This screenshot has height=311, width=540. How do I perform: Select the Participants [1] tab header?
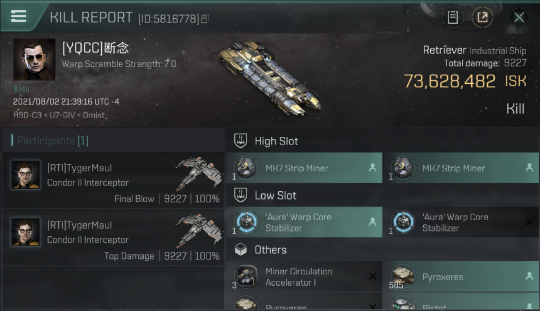click(50, 141)
